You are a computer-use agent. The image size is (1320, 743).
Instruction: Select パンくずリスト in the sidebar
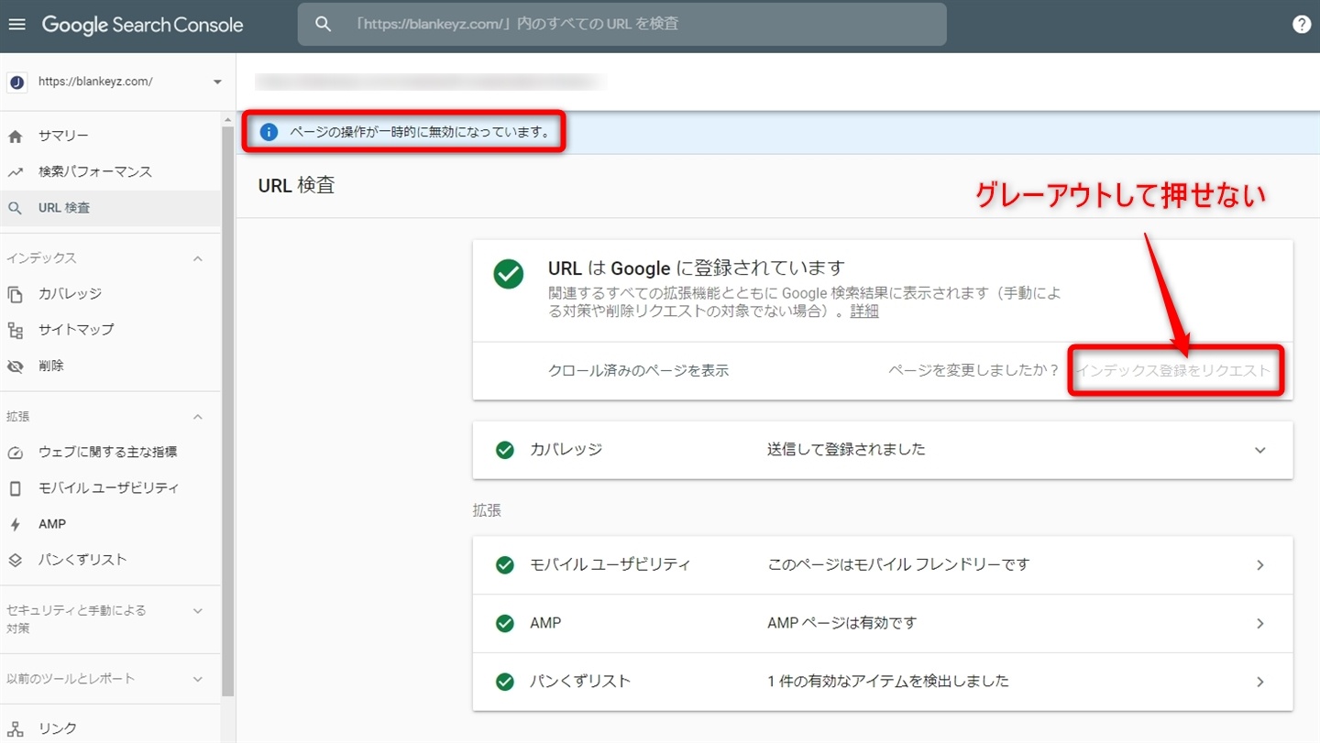(x=82, y=560)
